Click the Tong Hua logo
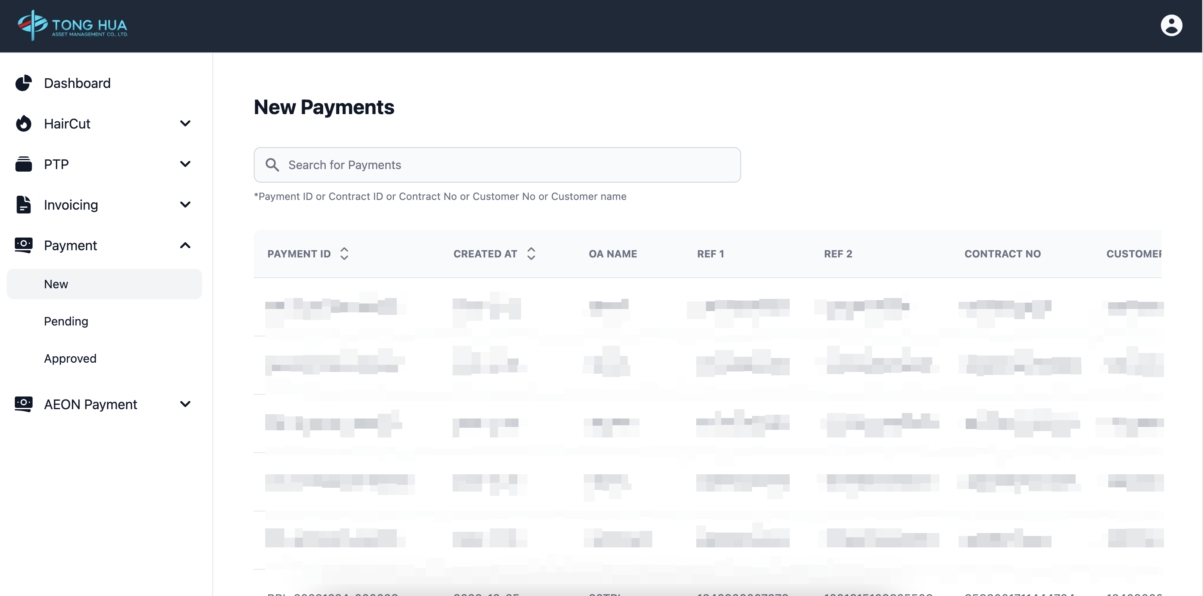 coord(72,26)
